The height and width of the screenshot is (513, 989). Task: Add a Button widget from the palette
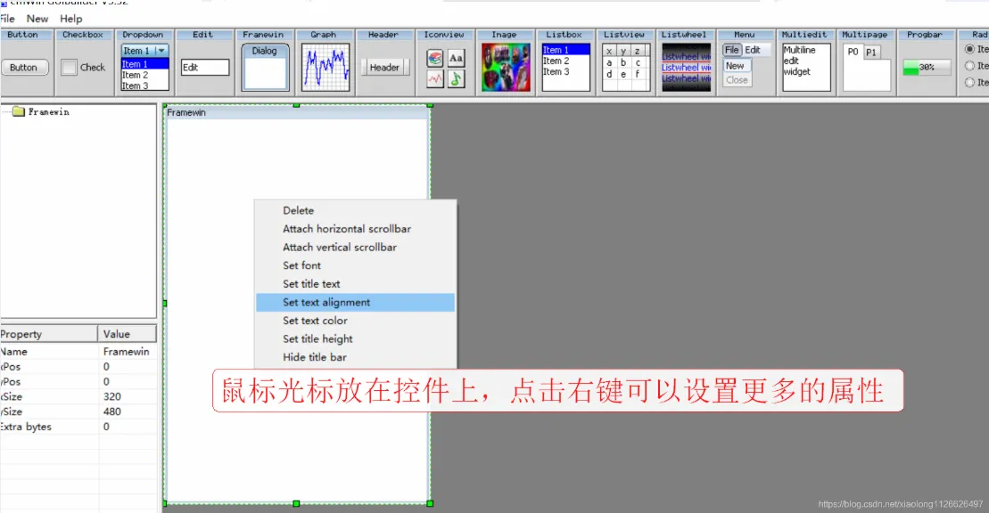pyautogui.click(x=23, y=68)
